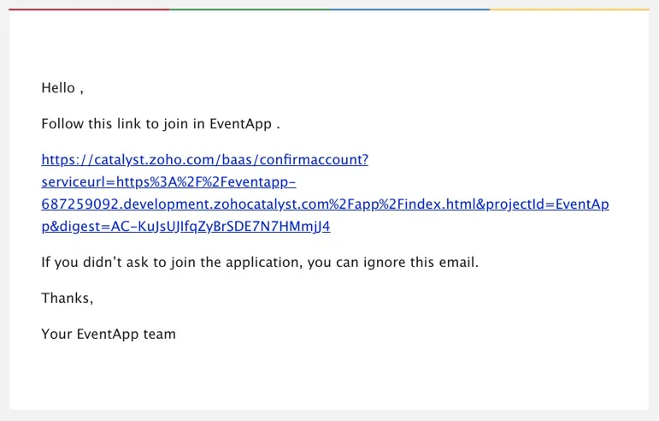Click the "Hello ," greeting text
The image size is (659, 421).
click(62, 88)
